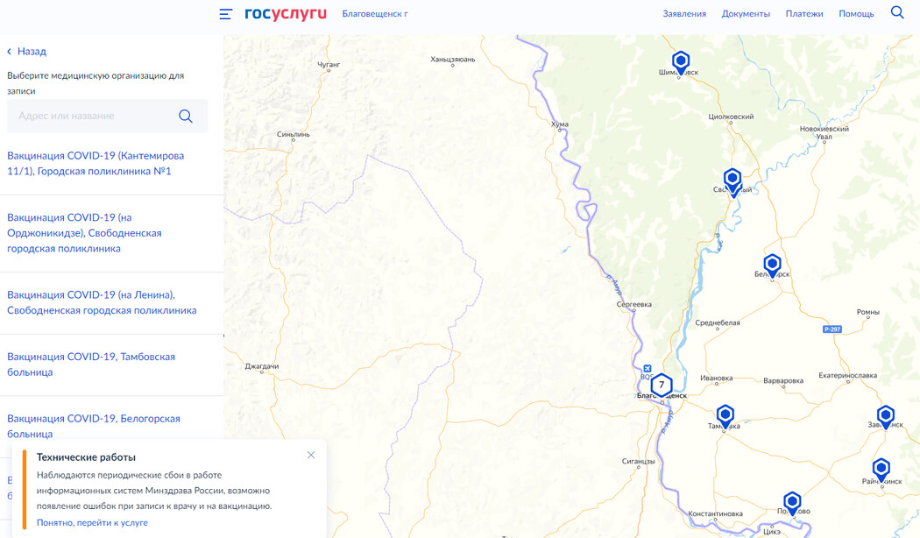
Task: Click the Новокиевский Увал label on map
Action: pyautogui.click(x=824, y=132)
